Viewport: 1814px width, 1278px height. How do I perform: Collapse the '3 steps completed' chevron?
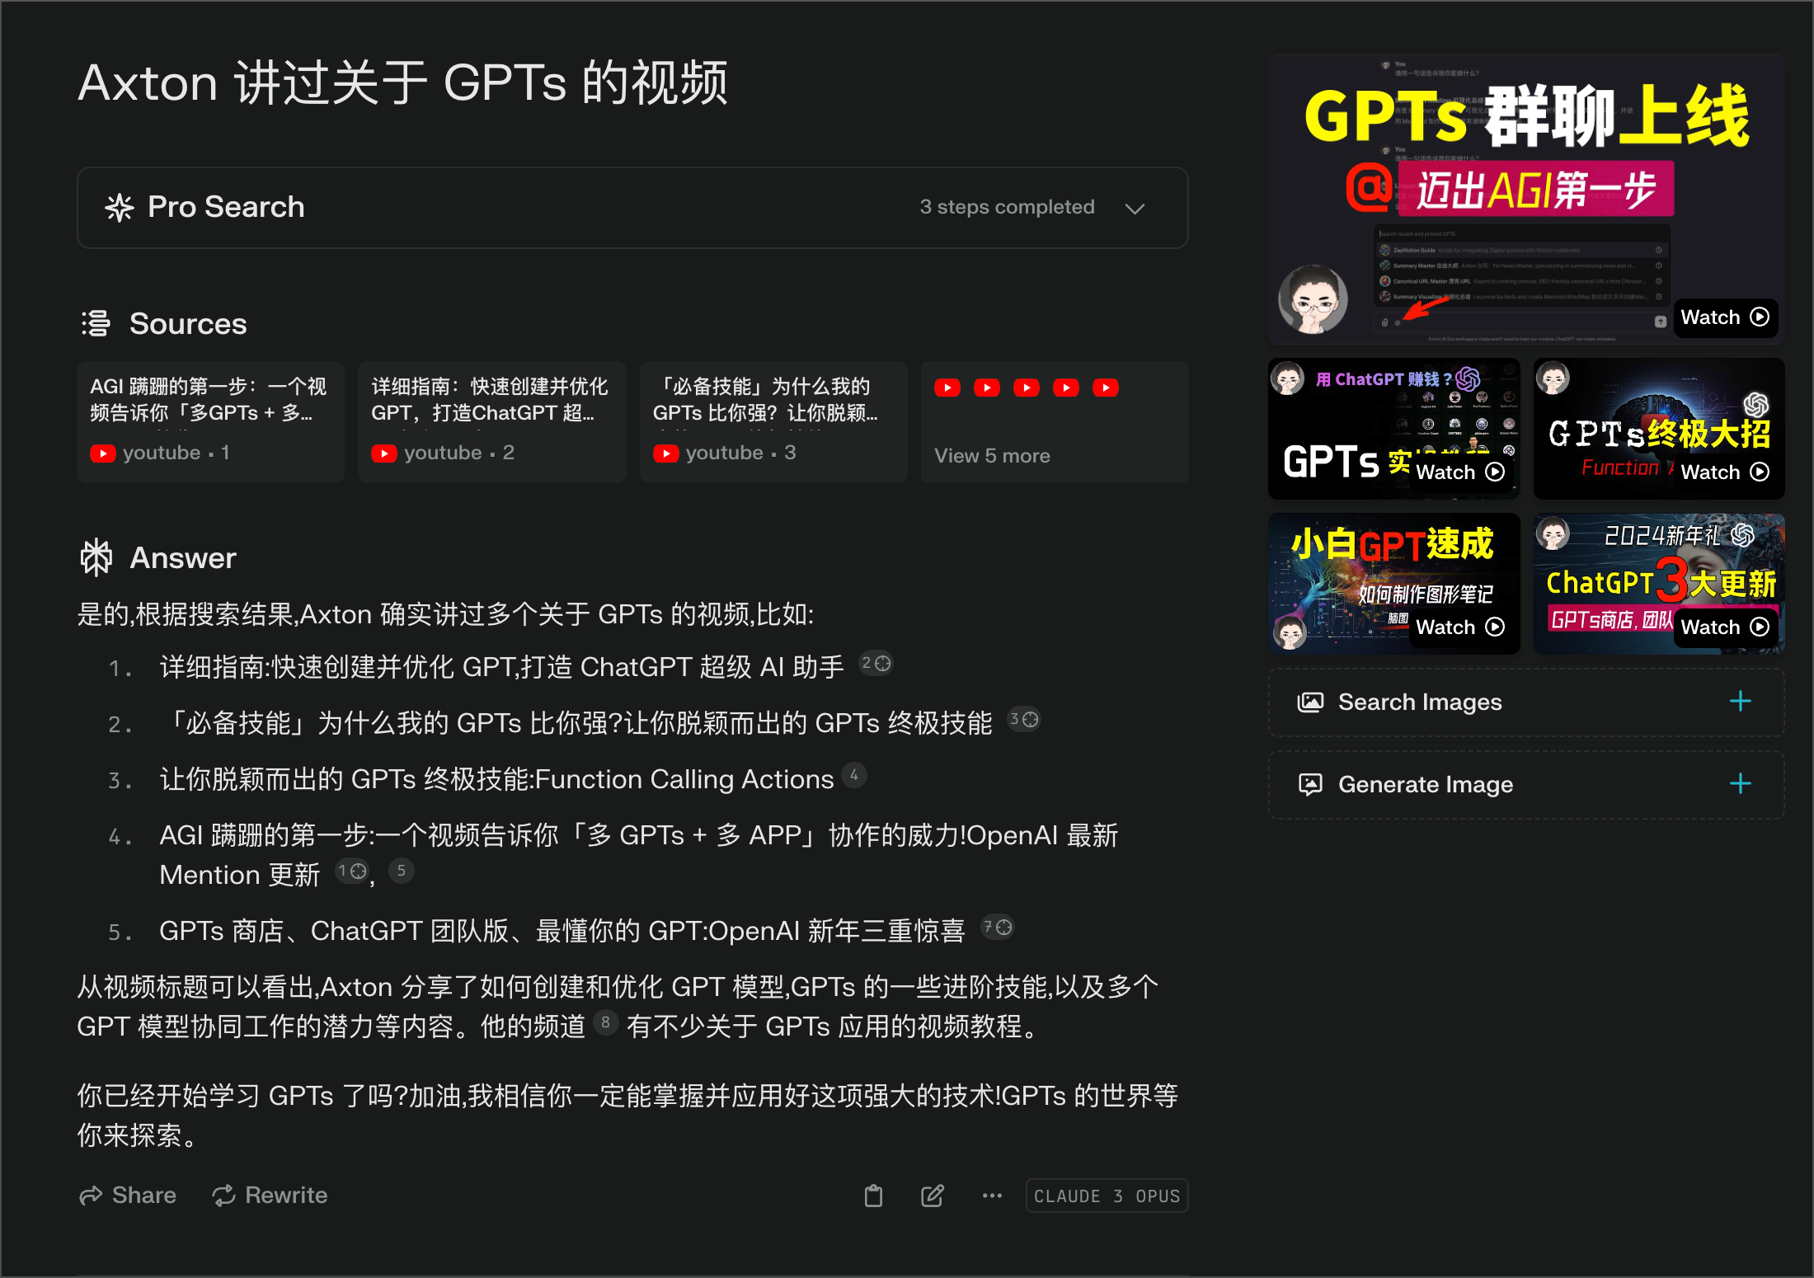[1135, 208]
